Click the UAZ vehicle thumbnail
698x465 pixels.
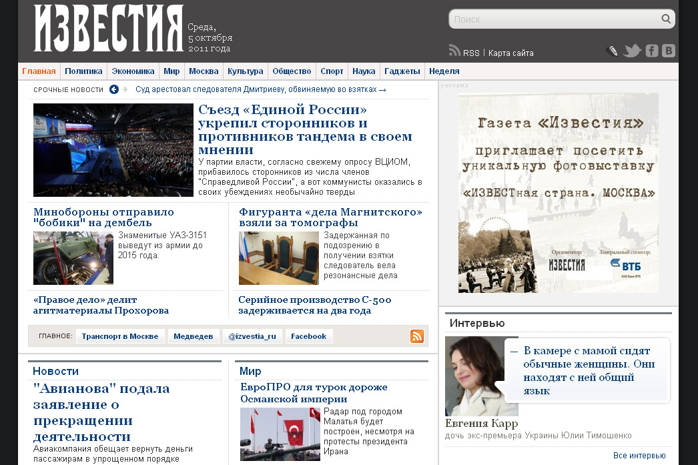pyautogui.click(x=73, y=258)
